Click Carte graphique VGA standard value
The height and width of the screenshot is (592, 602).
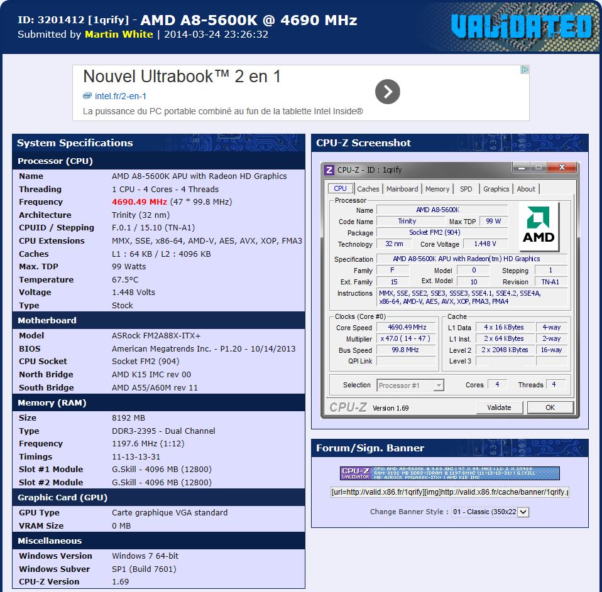pos(169,512)
